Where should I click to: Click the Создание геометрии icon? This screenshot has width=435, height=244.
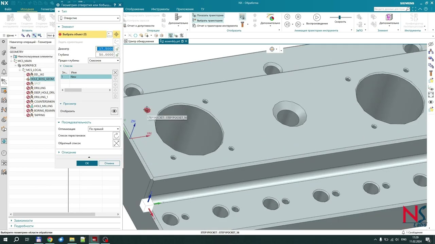point(27,21)
